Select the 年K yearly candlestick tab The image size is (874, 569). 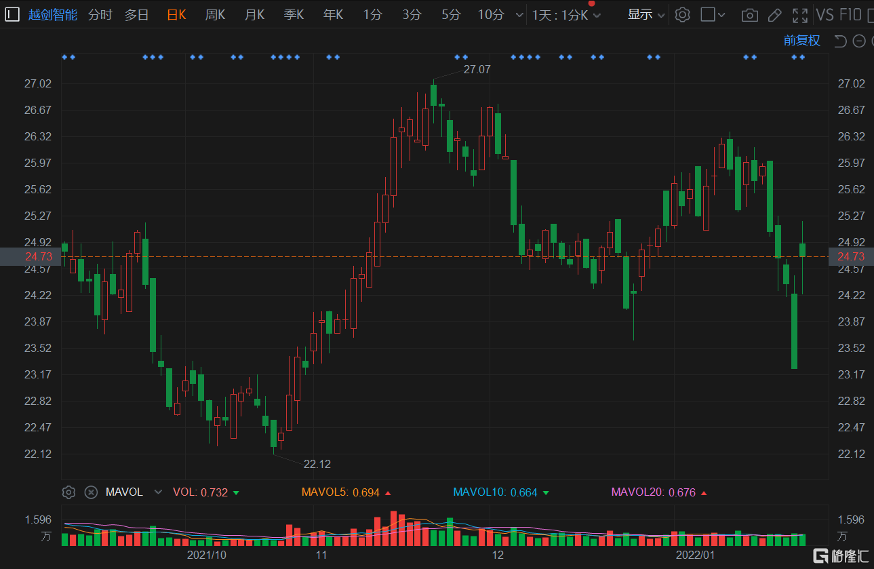click(333, 14)
